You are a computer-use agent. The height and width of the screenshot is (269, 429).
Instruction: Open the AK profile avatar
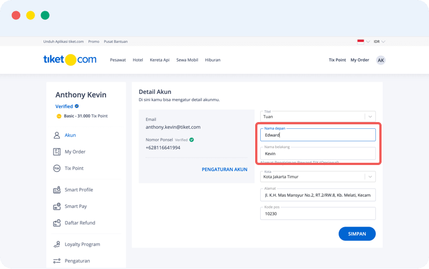tap(380, 60)
